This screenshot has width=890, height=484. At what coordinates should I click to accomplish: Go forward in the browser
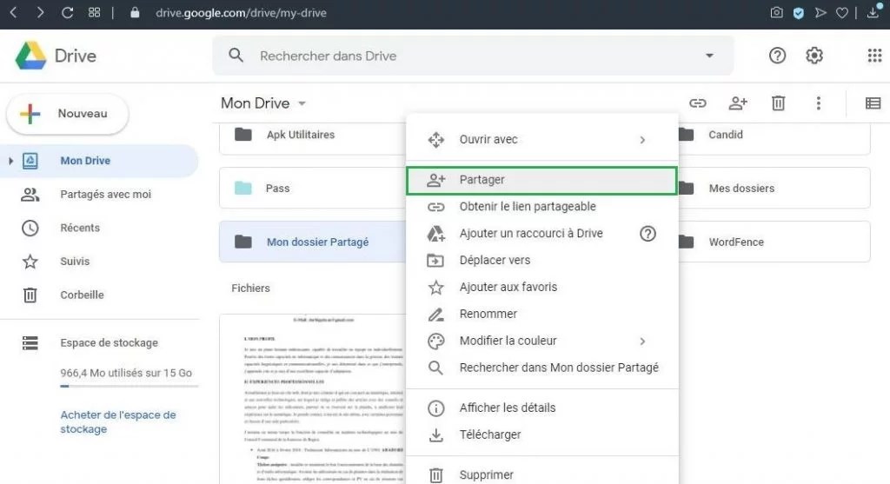40,12
